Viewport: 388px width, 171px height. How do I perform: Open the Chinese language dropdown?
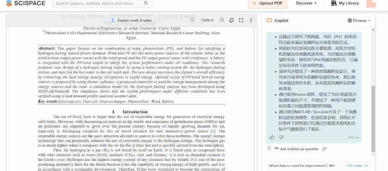coord(359,21)
